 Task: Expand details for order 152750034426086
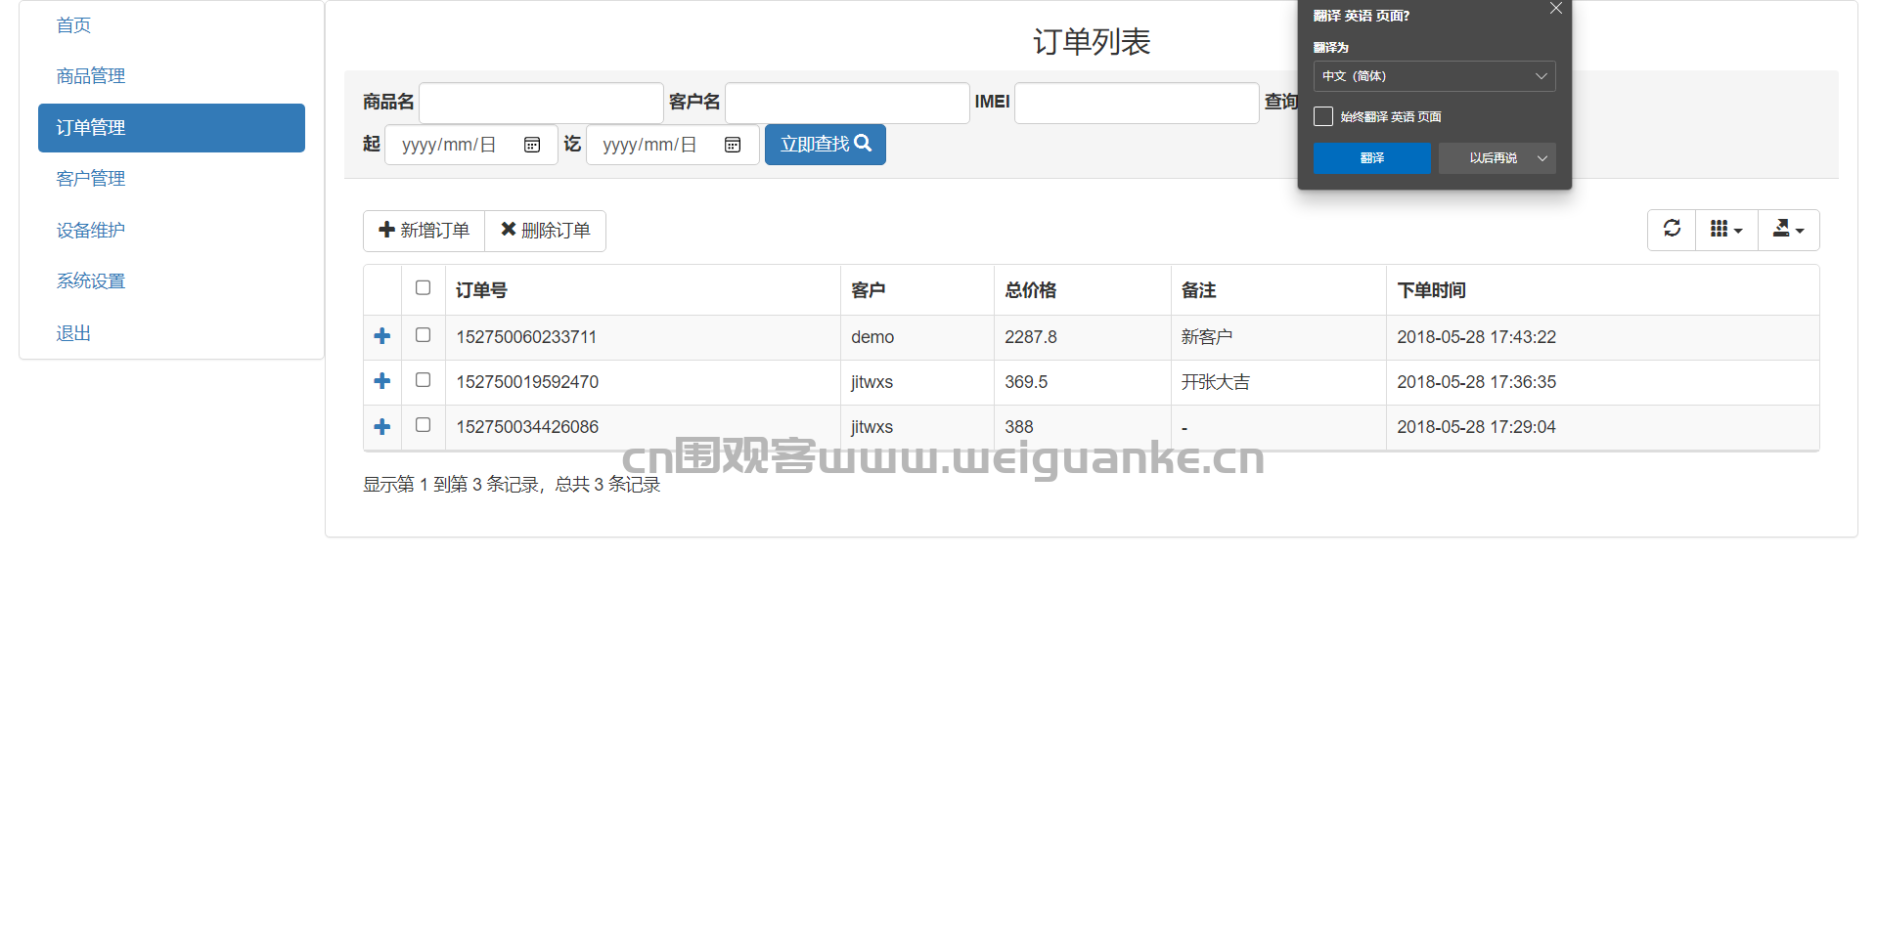point(382,427)
